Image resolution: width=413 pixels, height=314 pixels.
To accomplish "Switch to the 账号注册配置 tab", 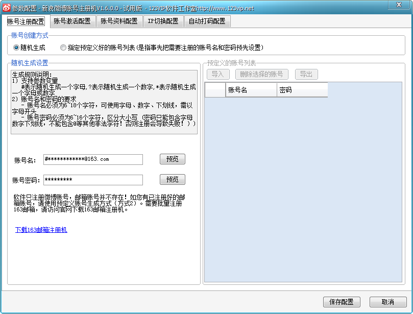I will 26,21.
